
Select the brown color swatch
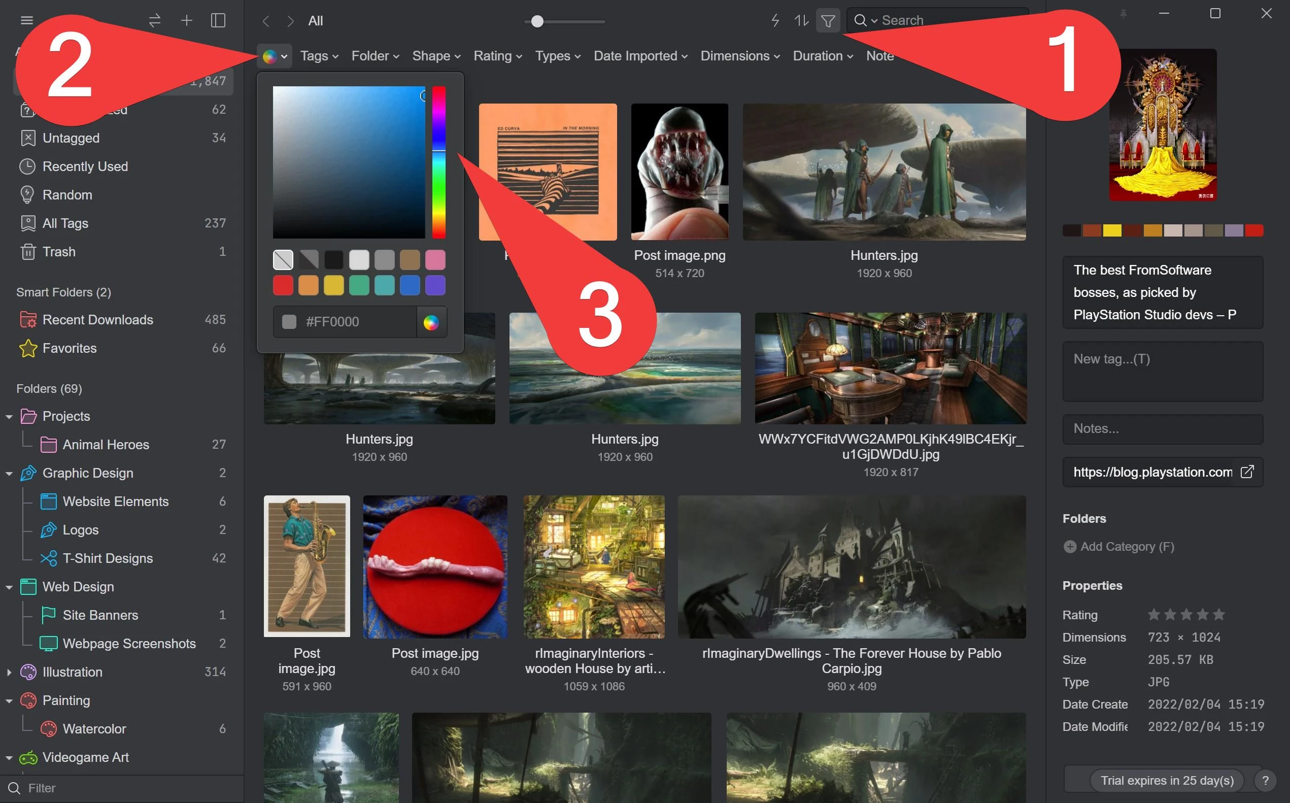410,260
